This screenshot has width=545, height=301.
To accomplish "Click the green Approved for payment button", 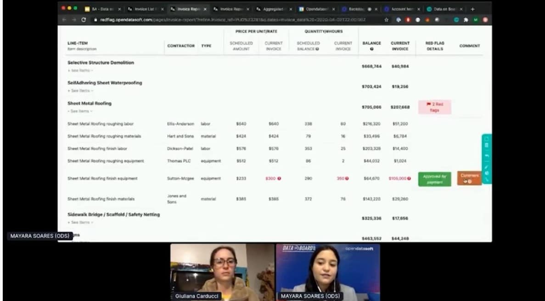I will (x=434, y=179).
